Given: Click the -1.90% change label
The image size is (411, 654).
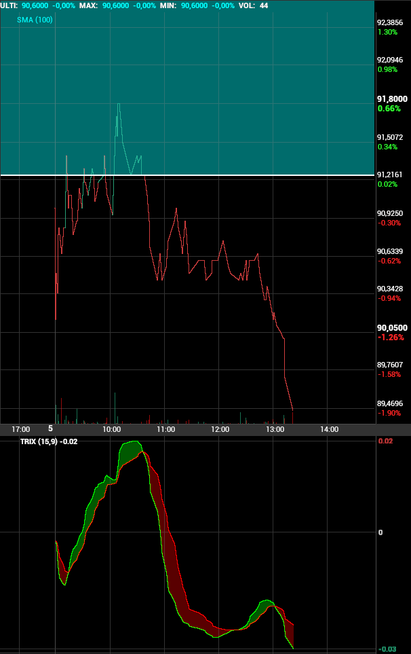Looking at the screenshot, I should point(389,413).
